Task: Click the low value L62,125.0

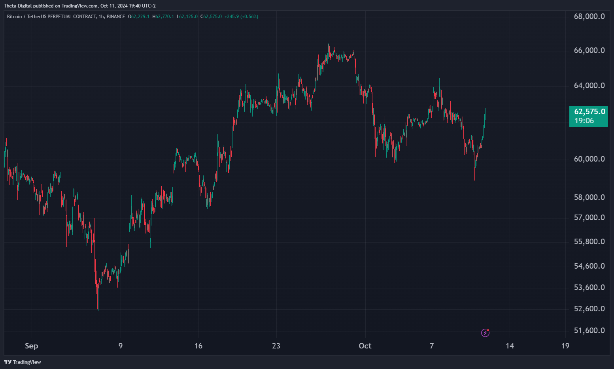Action: click(x=187, y=17)
